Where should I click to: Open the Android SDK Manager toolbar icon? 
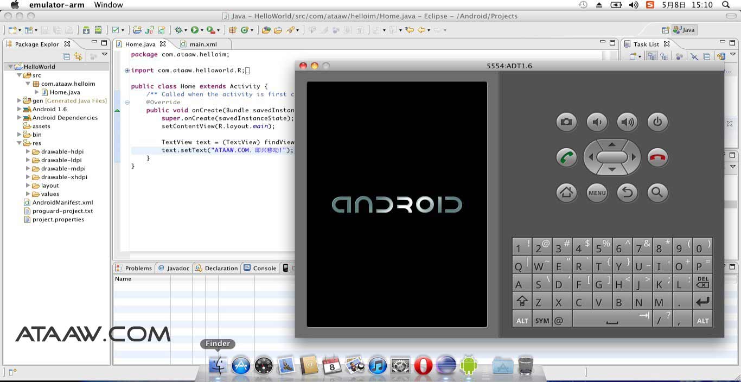(x=86, y=30)
